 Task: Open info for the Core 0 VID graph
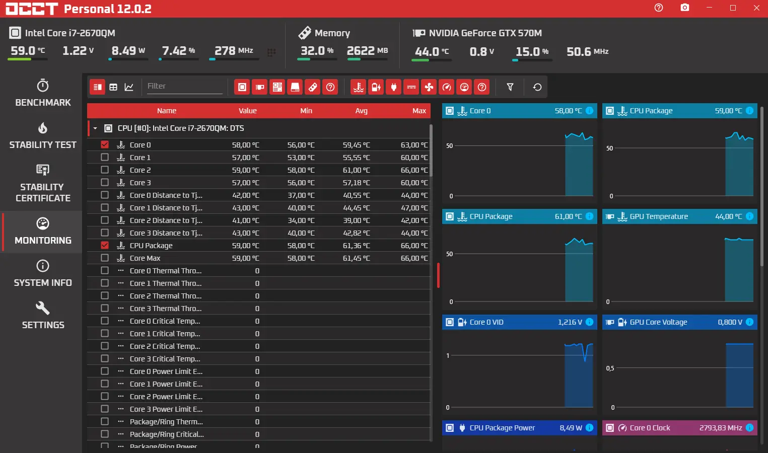click(589, 322)
